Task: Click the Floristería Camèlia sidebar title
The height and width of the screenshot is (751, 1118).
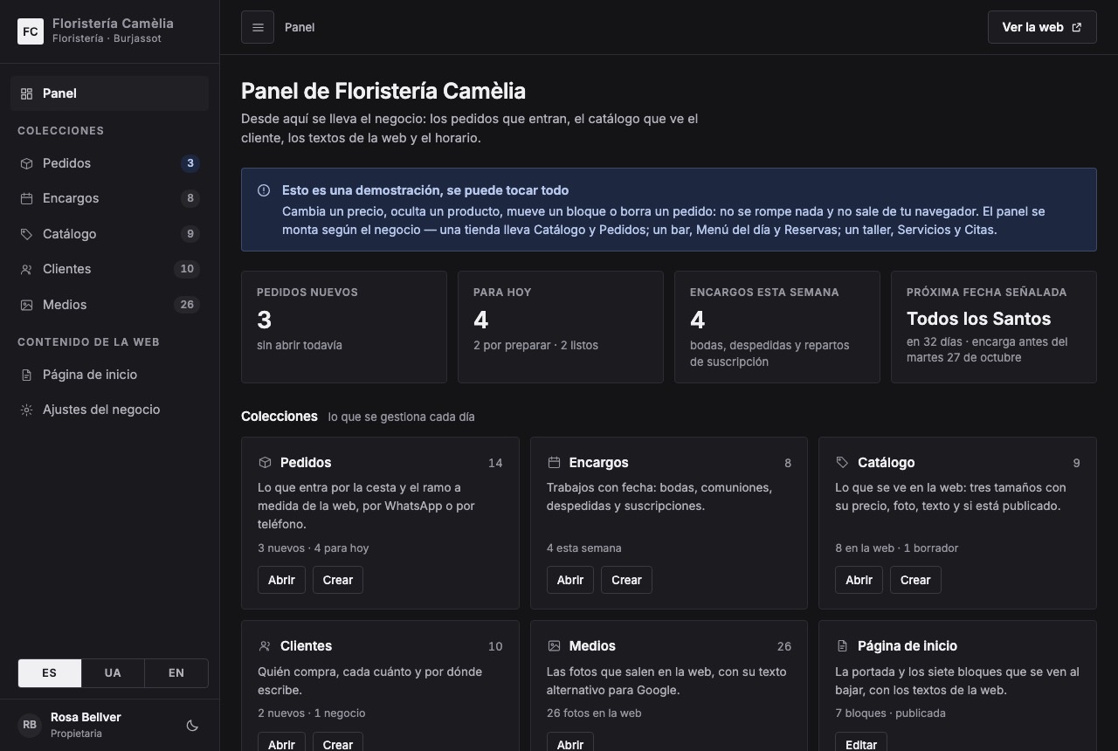Action: point(113,24)
